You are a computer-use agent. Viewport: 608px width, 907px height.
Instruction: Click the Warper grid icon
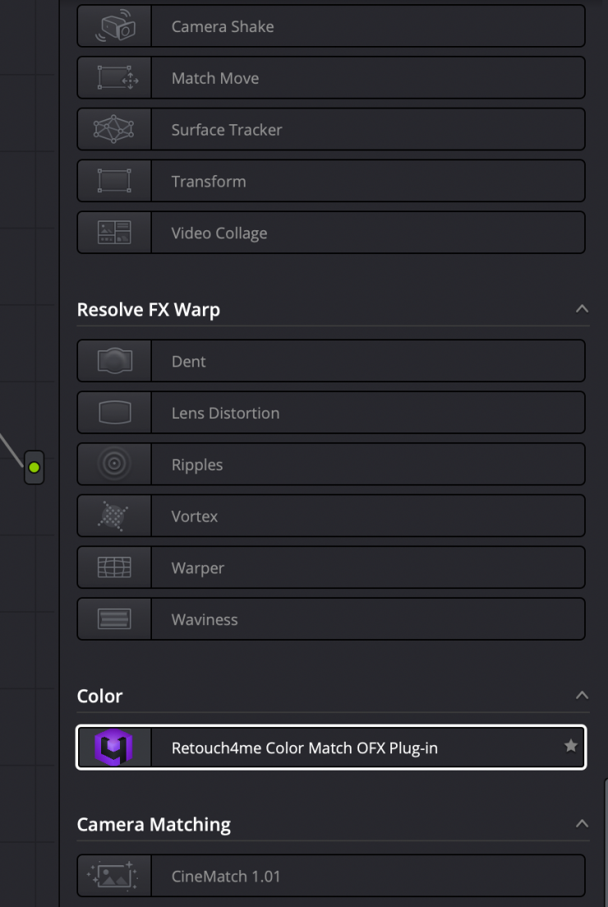[x=114, y=568]
